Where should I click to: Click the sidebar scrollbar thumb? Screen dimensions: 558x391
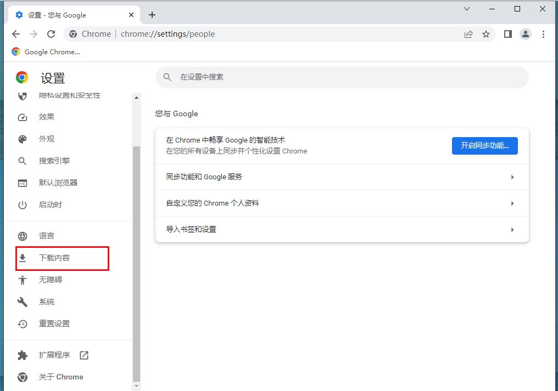pos(136,263)
